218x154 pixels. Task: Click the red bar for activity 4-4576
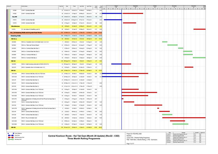tap(199, 29)
